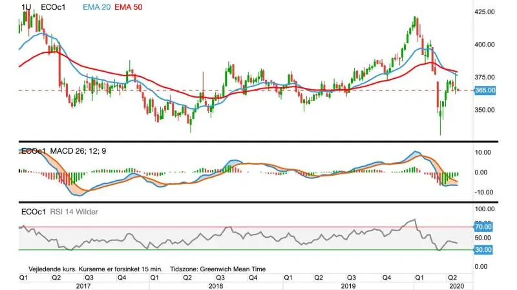
Task: Click the EMA 50 legend label
Action: point(128,7)
